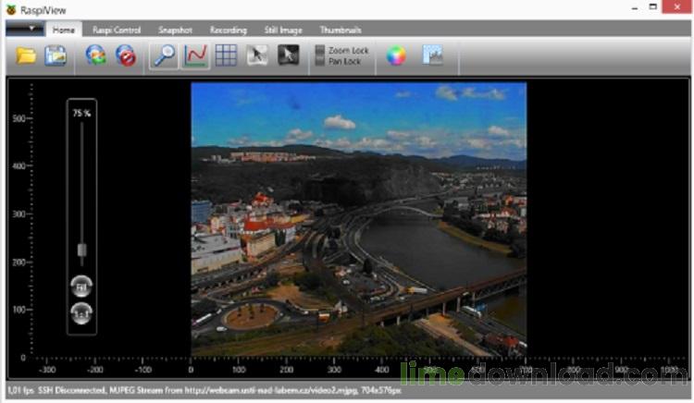694x403 pixels.
Task: Open file with the yellow folder icon
Action: (26, 55)
